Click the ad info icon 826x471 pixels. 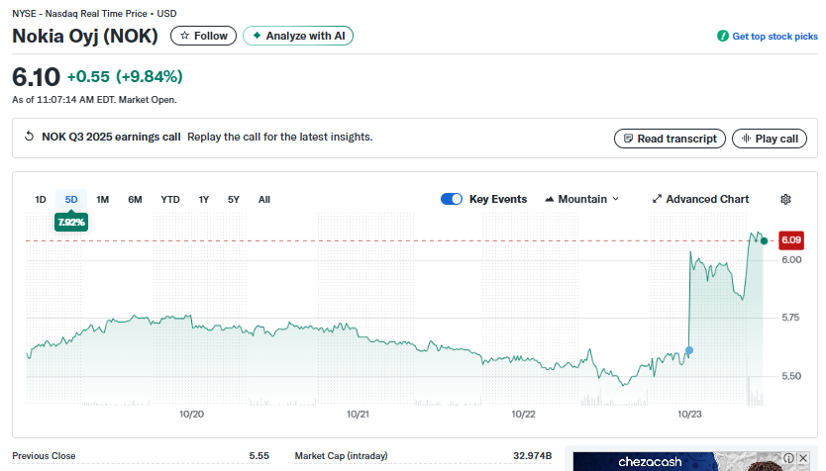click(x=788, y=458)
